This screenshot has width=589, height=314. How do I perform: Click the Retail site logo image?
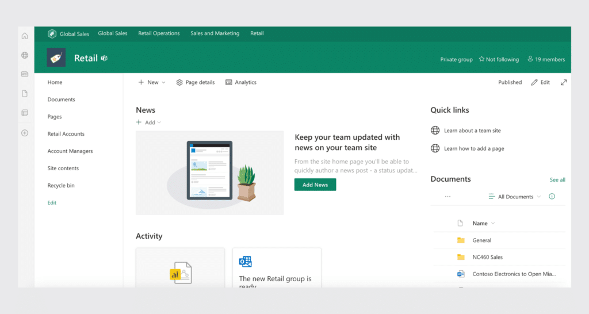click(x=56, y=58)
